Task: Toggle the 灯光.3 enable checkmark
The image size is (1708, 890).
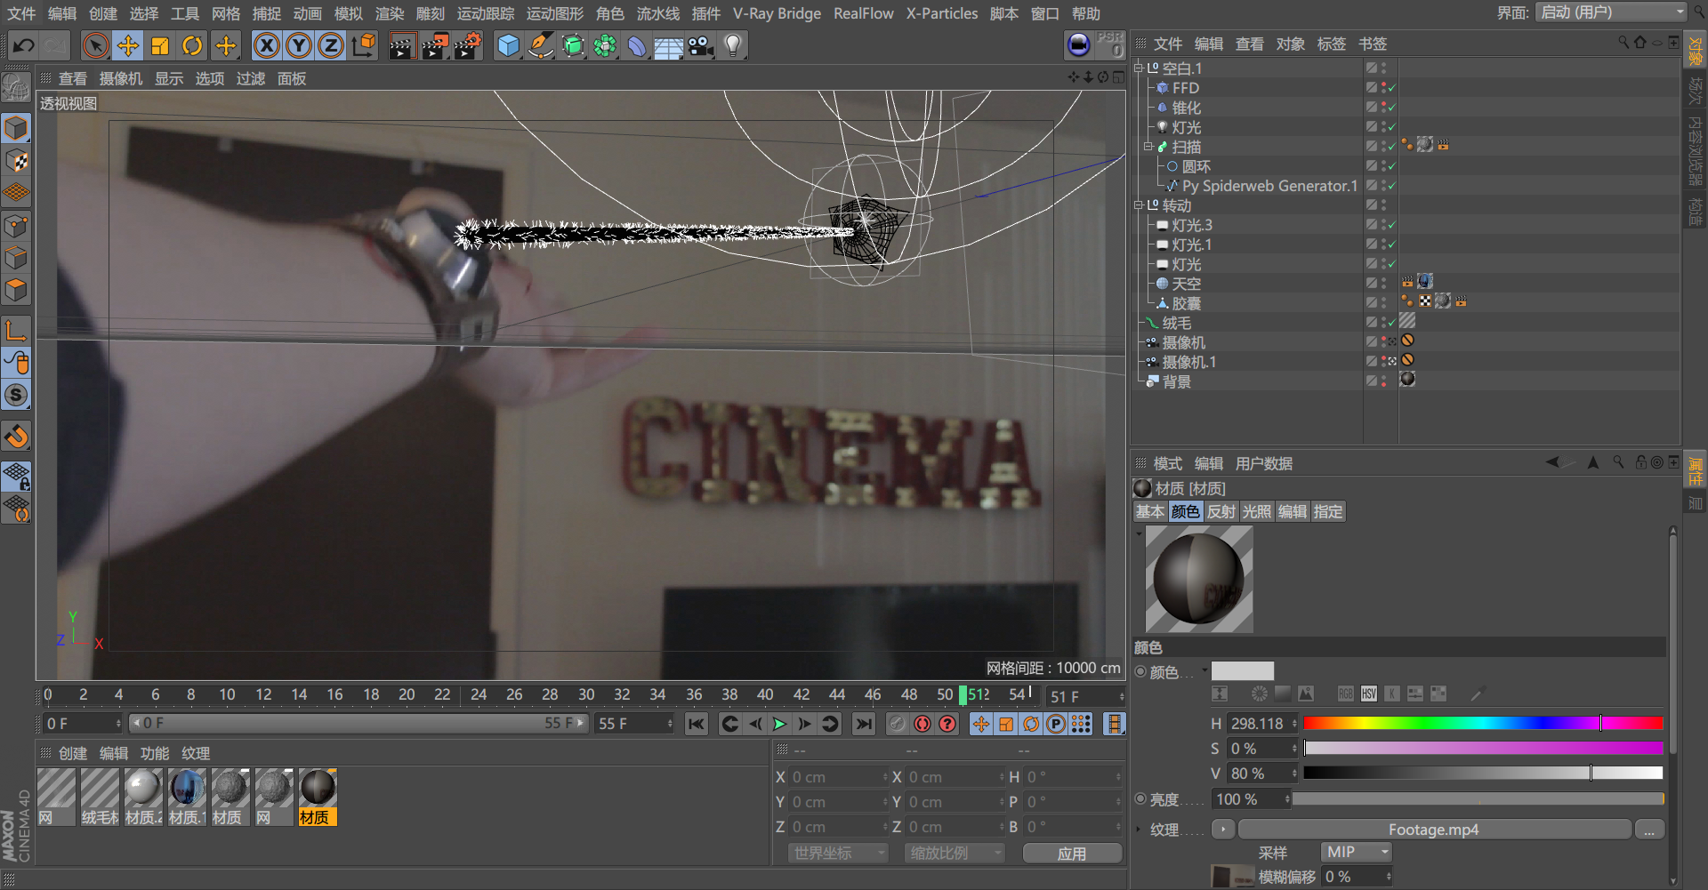Action: [1391, 225]
